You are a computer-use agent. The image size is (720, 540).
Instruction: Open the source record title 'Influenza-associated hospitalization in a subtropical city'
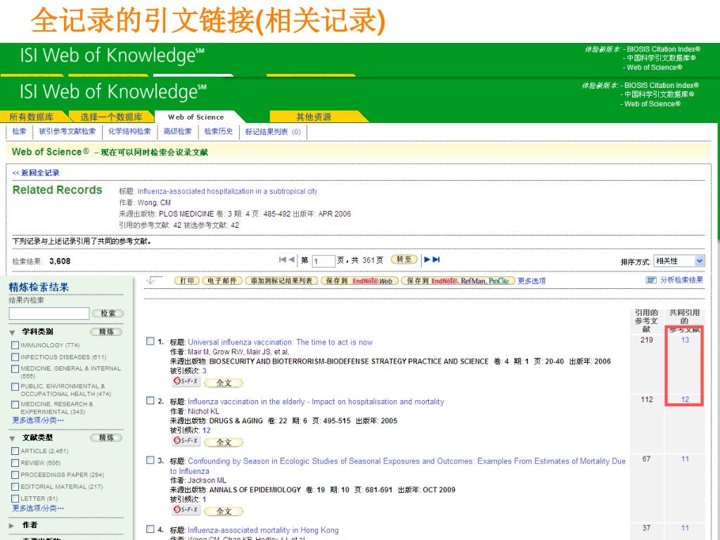(x=227, y=191)
